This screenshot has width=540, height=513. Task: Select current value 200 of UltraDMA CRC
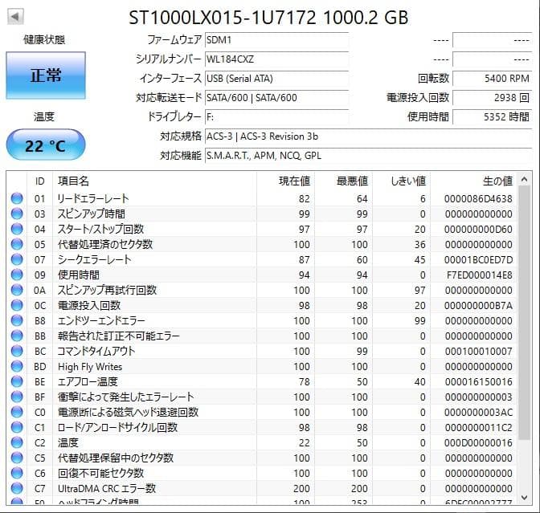301,489
